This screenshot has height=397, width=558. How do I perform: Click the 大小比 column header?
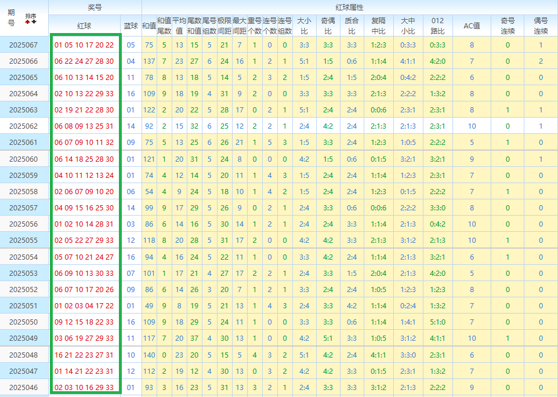(304, 26)
